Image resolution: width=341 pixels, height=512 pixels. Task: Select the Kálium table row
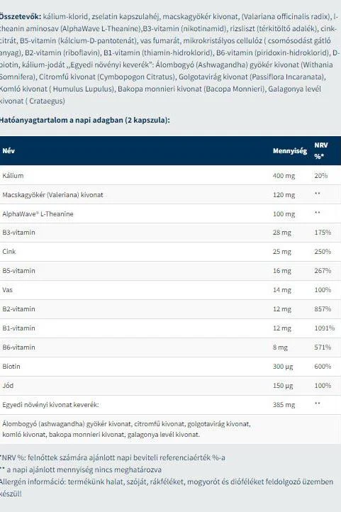[x=170, y=175]
